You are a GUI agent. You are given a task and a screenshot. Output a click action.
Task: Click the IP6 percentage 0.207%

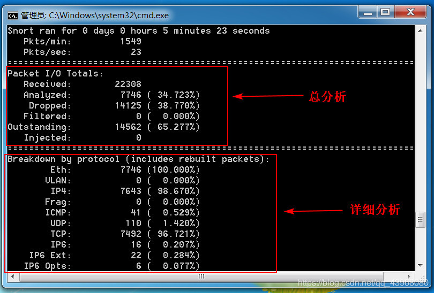coord(179,245)
